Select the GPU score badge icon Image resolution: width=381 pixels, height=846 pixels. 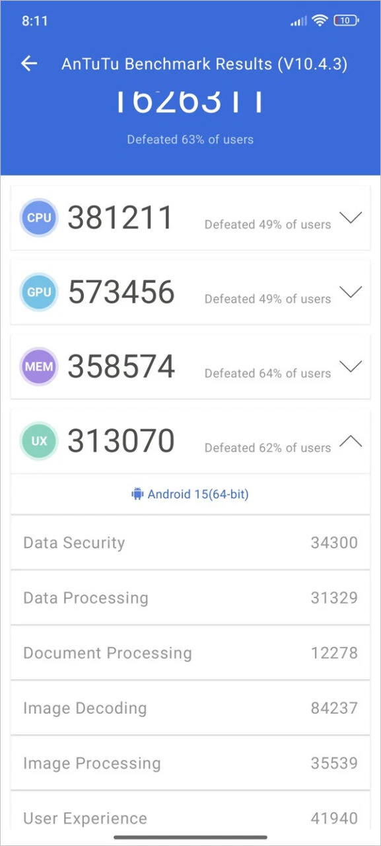(38, 292)
